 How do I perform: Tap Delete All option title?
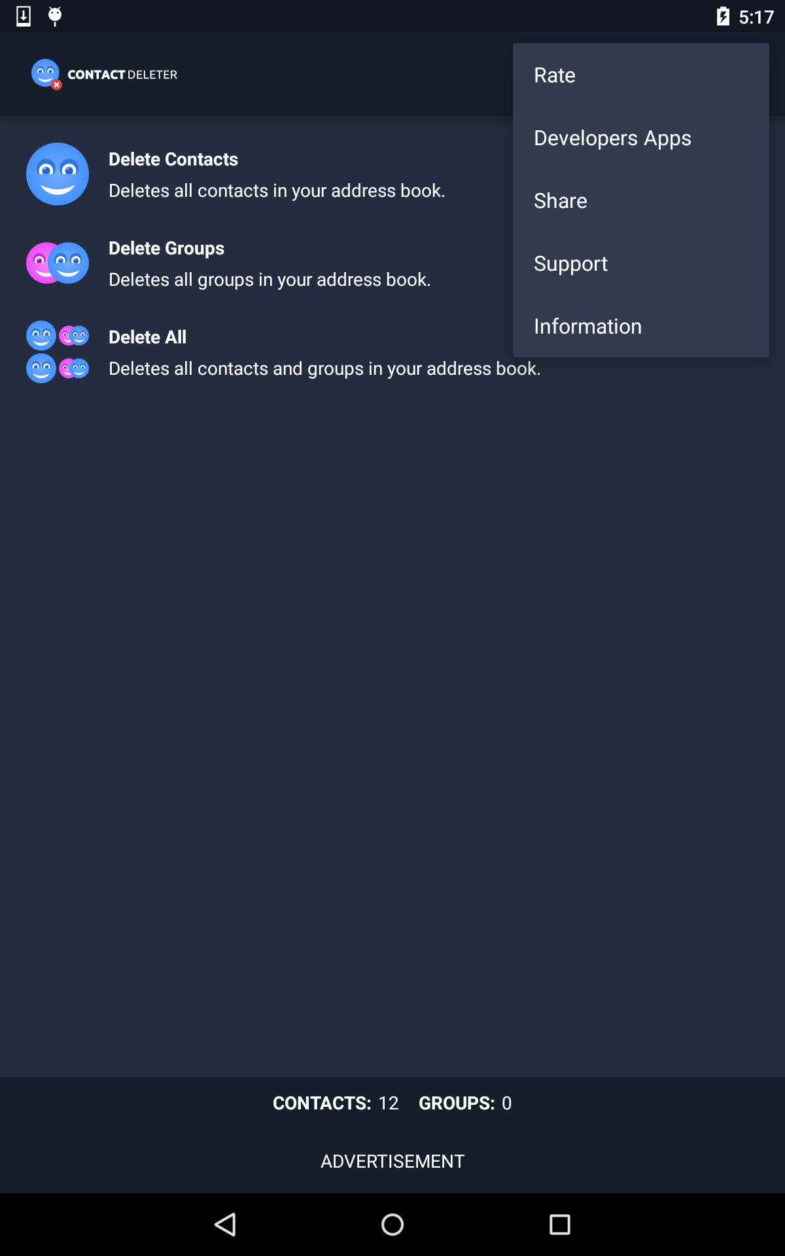click(147, 337)
